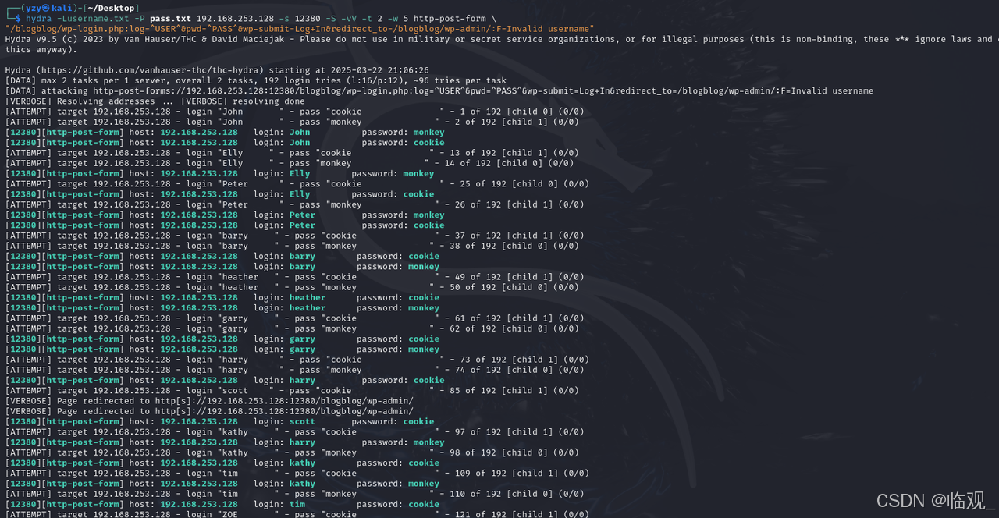Click the attempt line '49 of 192'

pos(294,277)
